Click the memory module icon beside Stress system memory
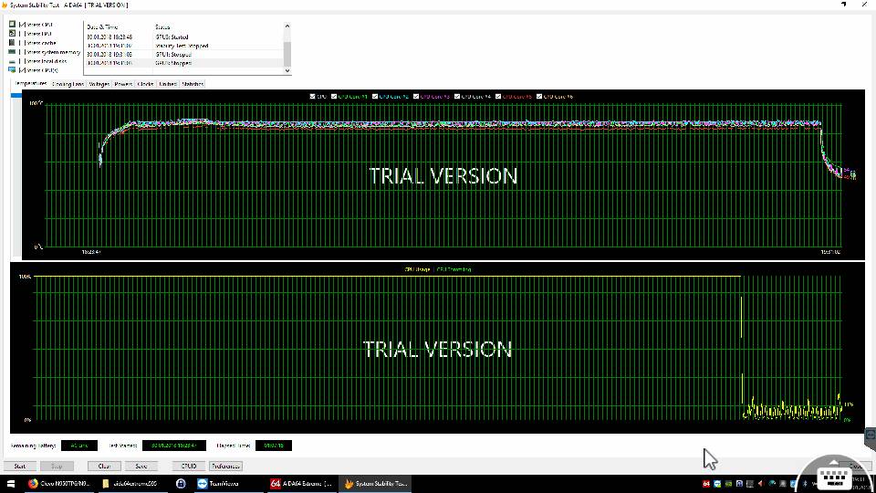Image resolution: width=876 pixels, height=493 pixels. [x=12, y=52]
